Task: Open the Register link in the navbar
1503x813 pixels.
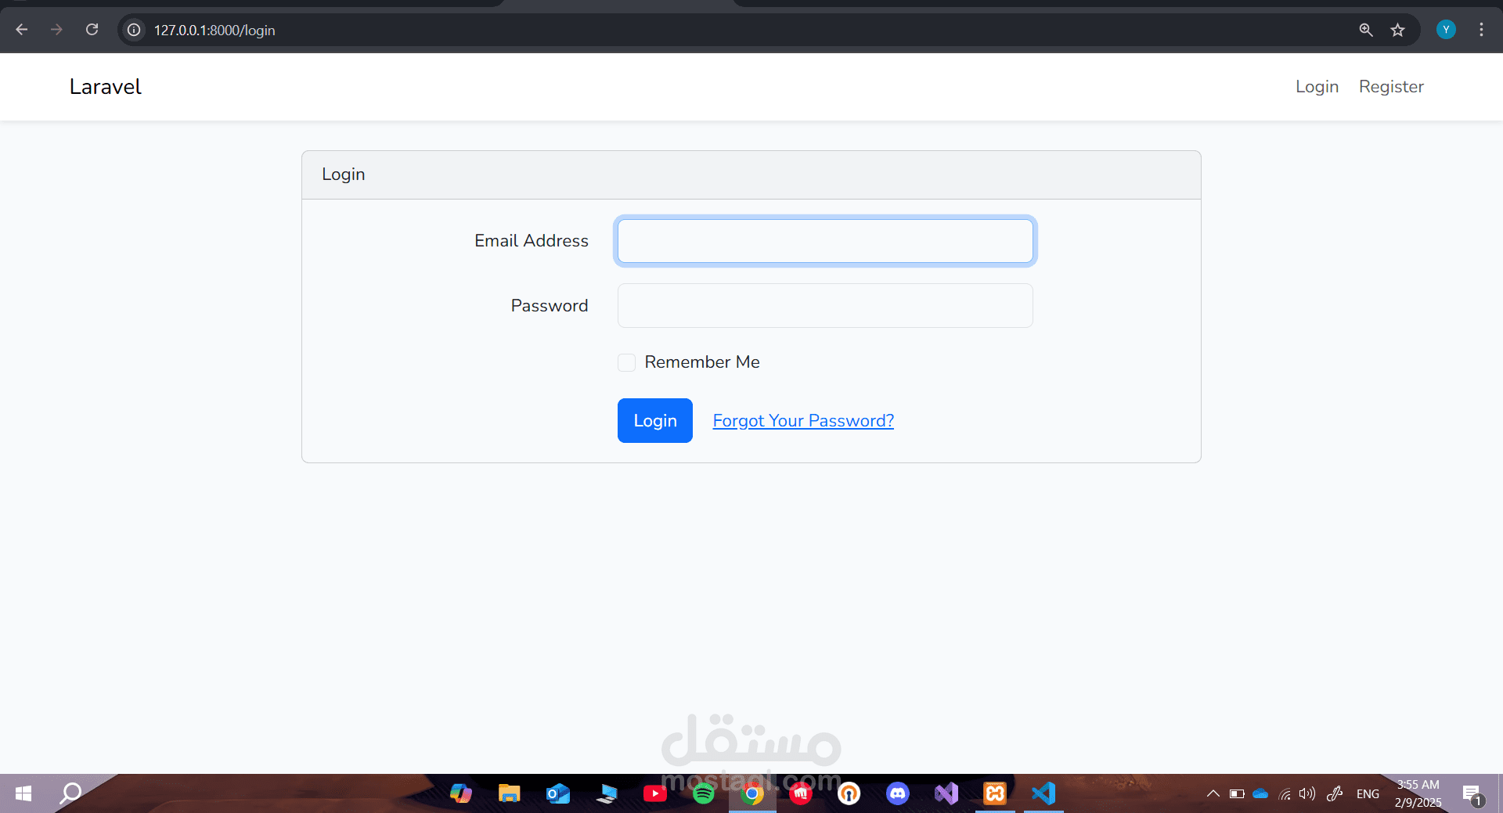Action: pos(1391,87)
